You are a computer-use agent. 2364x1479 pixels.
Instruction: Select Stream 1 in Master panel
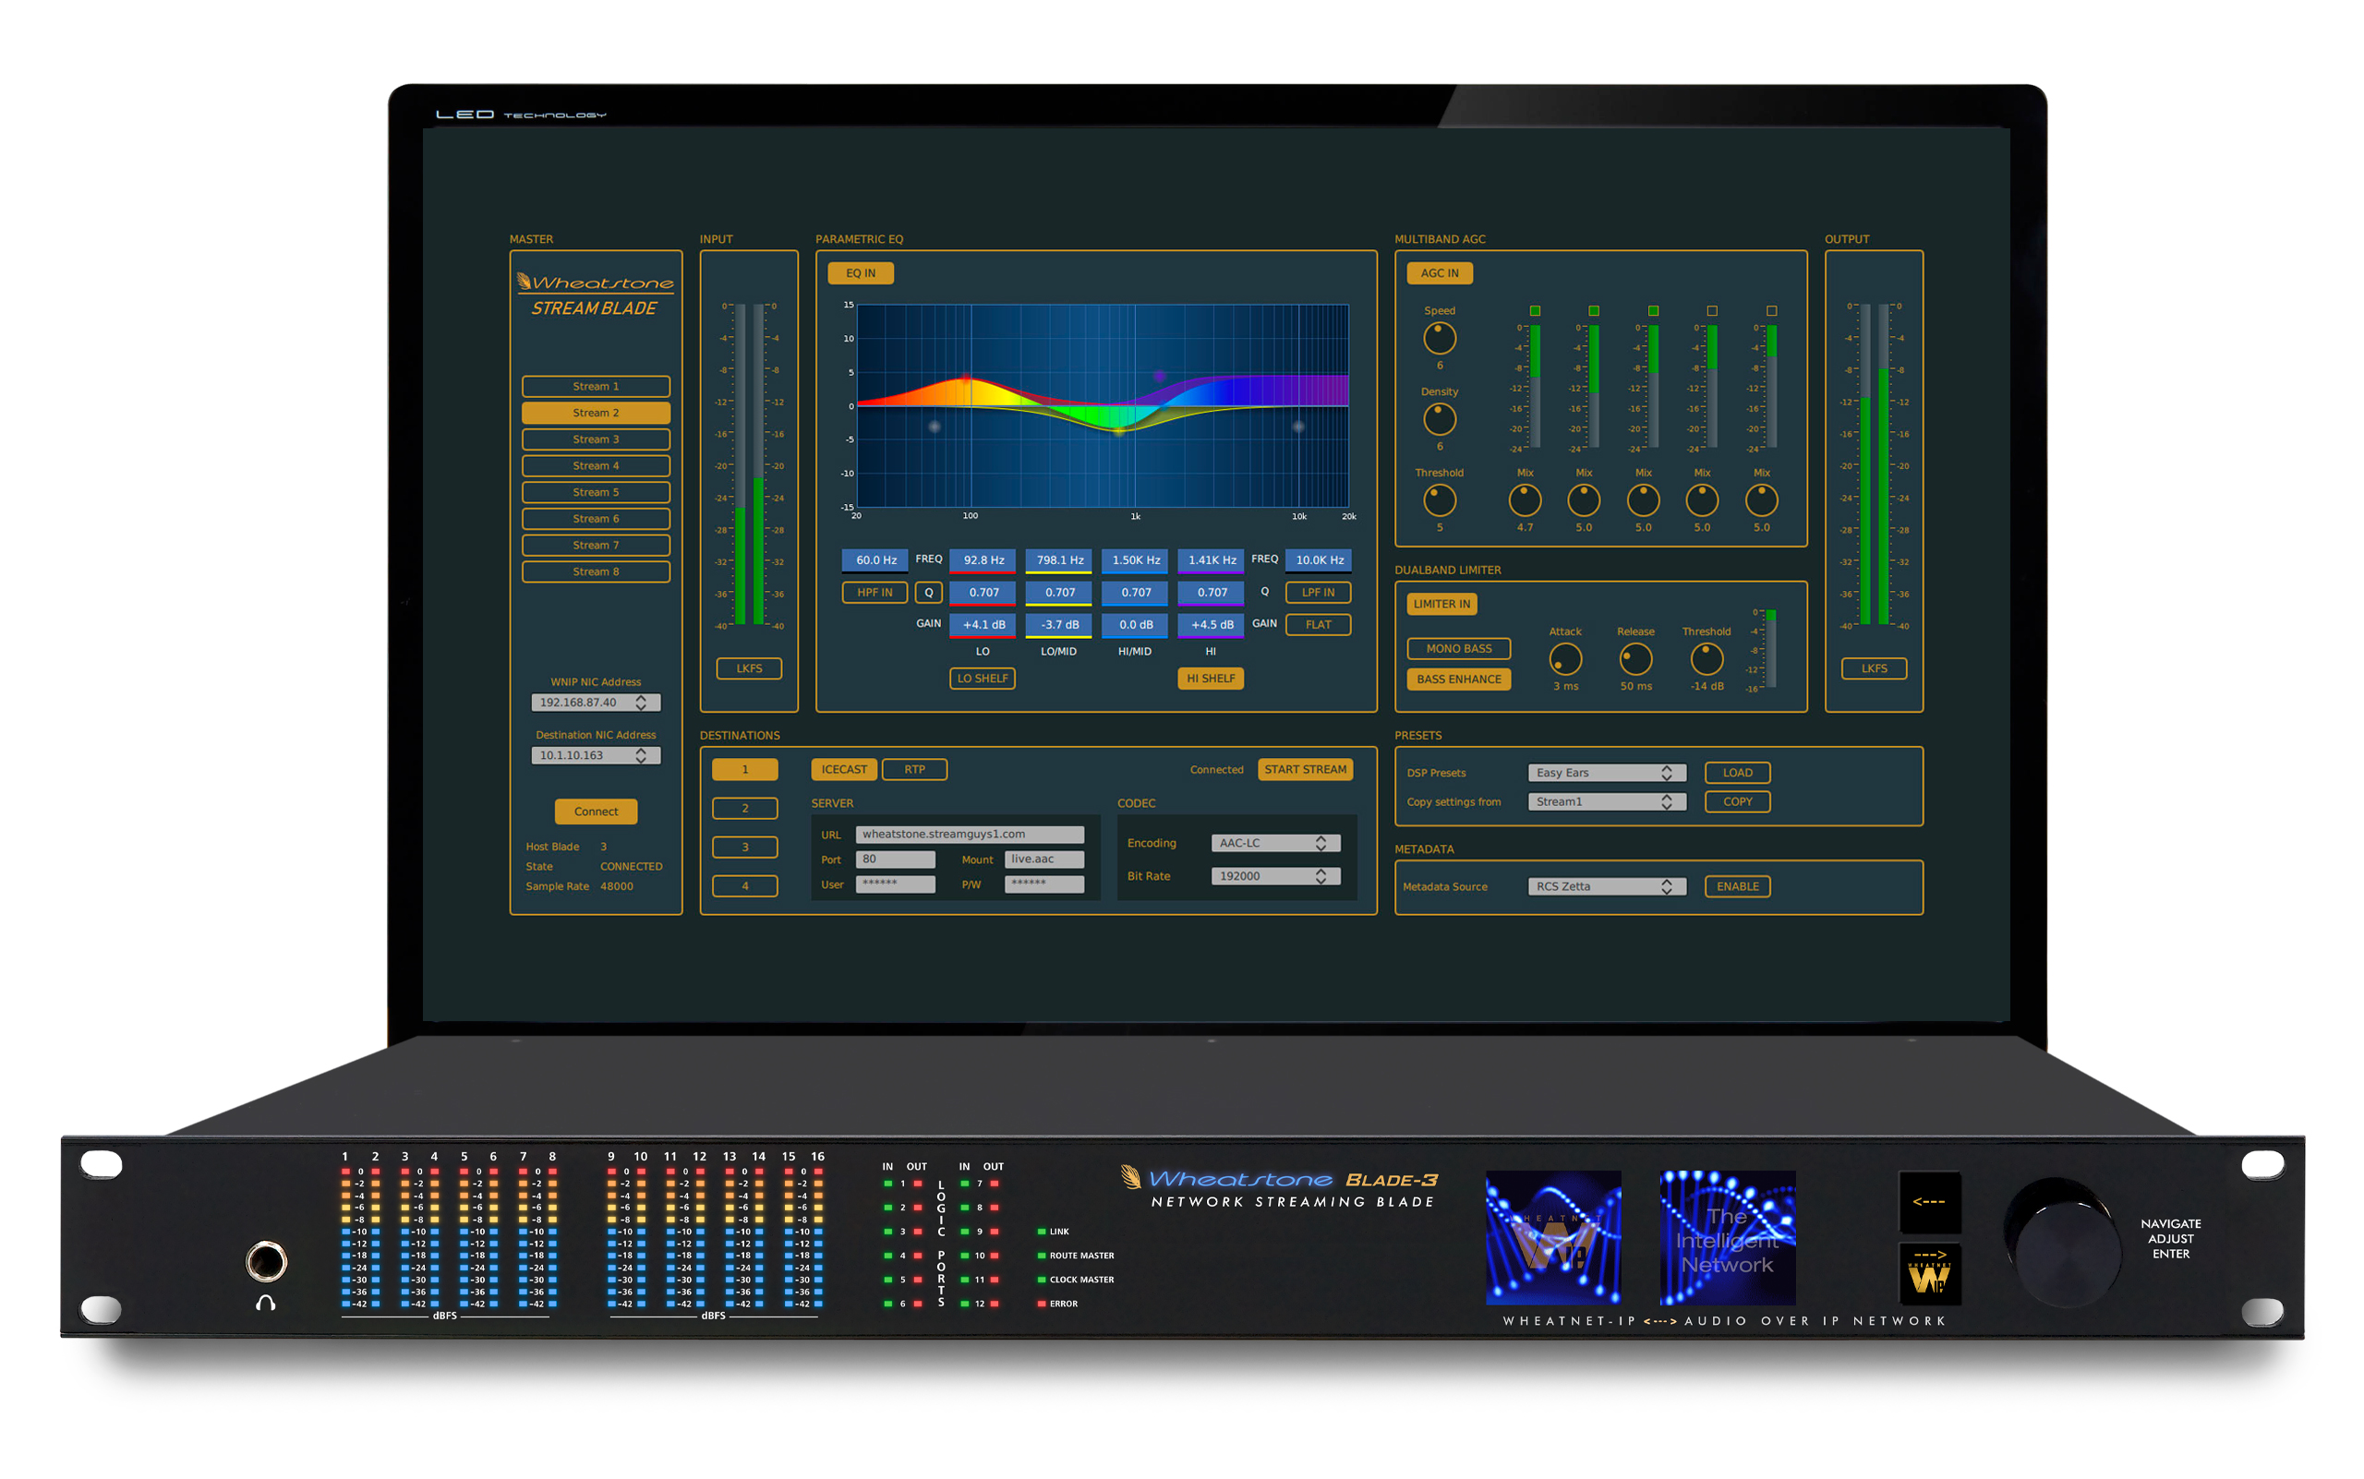pos(595,387)
